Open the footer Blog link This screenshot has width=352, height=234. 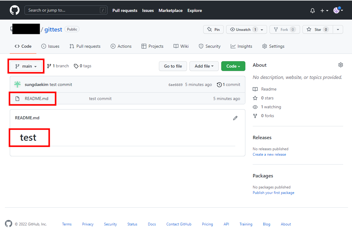tap(266, 224)
